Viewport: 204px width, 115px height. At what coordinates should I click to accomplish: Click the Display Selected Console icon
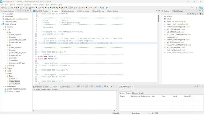(105, 86)
